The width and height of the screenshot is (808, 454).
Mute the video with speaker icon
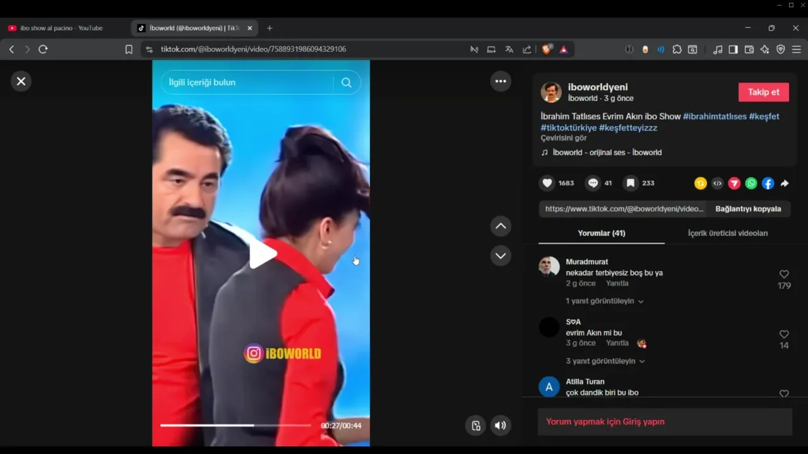point(500,426)
